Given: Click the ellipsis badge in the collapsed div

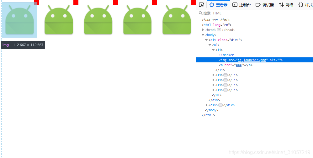Looking at the screenshot, I should [220, 105].
